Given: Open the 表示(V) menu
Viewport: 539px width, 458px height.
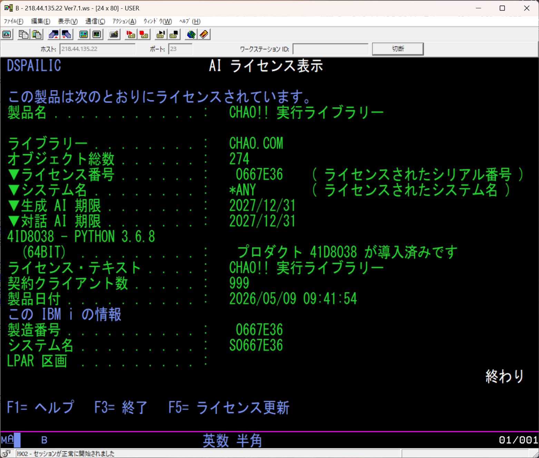Looking at the screenshot, I should (x=68, y=21).
